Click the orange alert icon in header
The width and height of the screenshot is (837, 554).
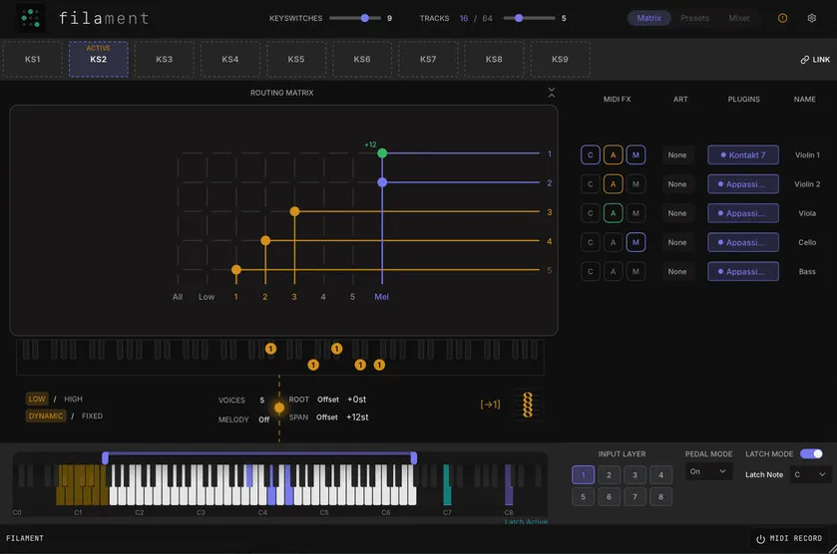pos(782,18)
